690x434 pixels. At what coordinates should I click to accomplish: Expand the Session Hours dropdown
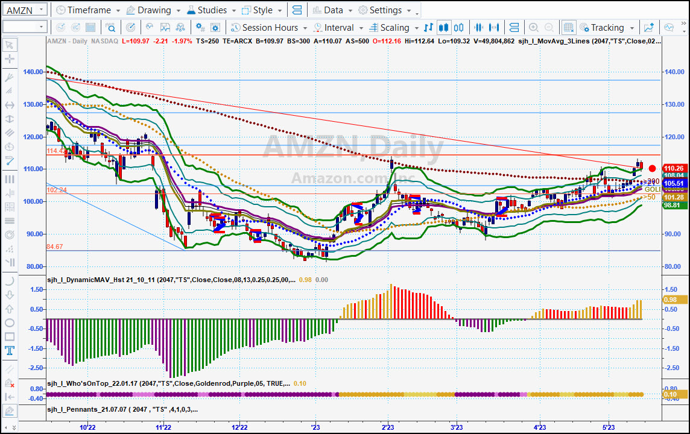point(305,28)
